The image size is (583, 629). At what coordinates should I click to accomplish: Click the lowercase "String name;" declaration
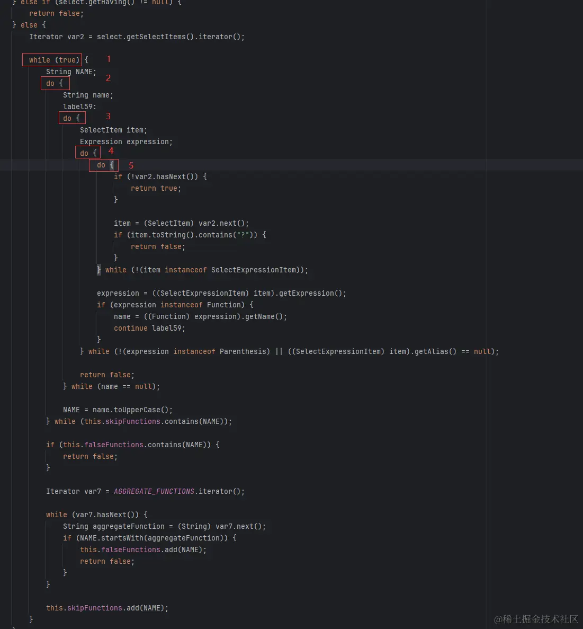click(88, 95)
